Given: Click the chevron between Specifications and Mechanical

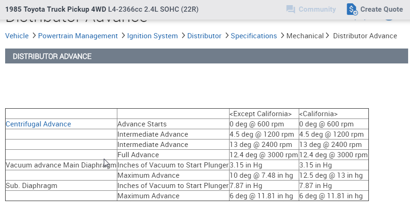Looking at the screenshot, I should tap(282, 36).
